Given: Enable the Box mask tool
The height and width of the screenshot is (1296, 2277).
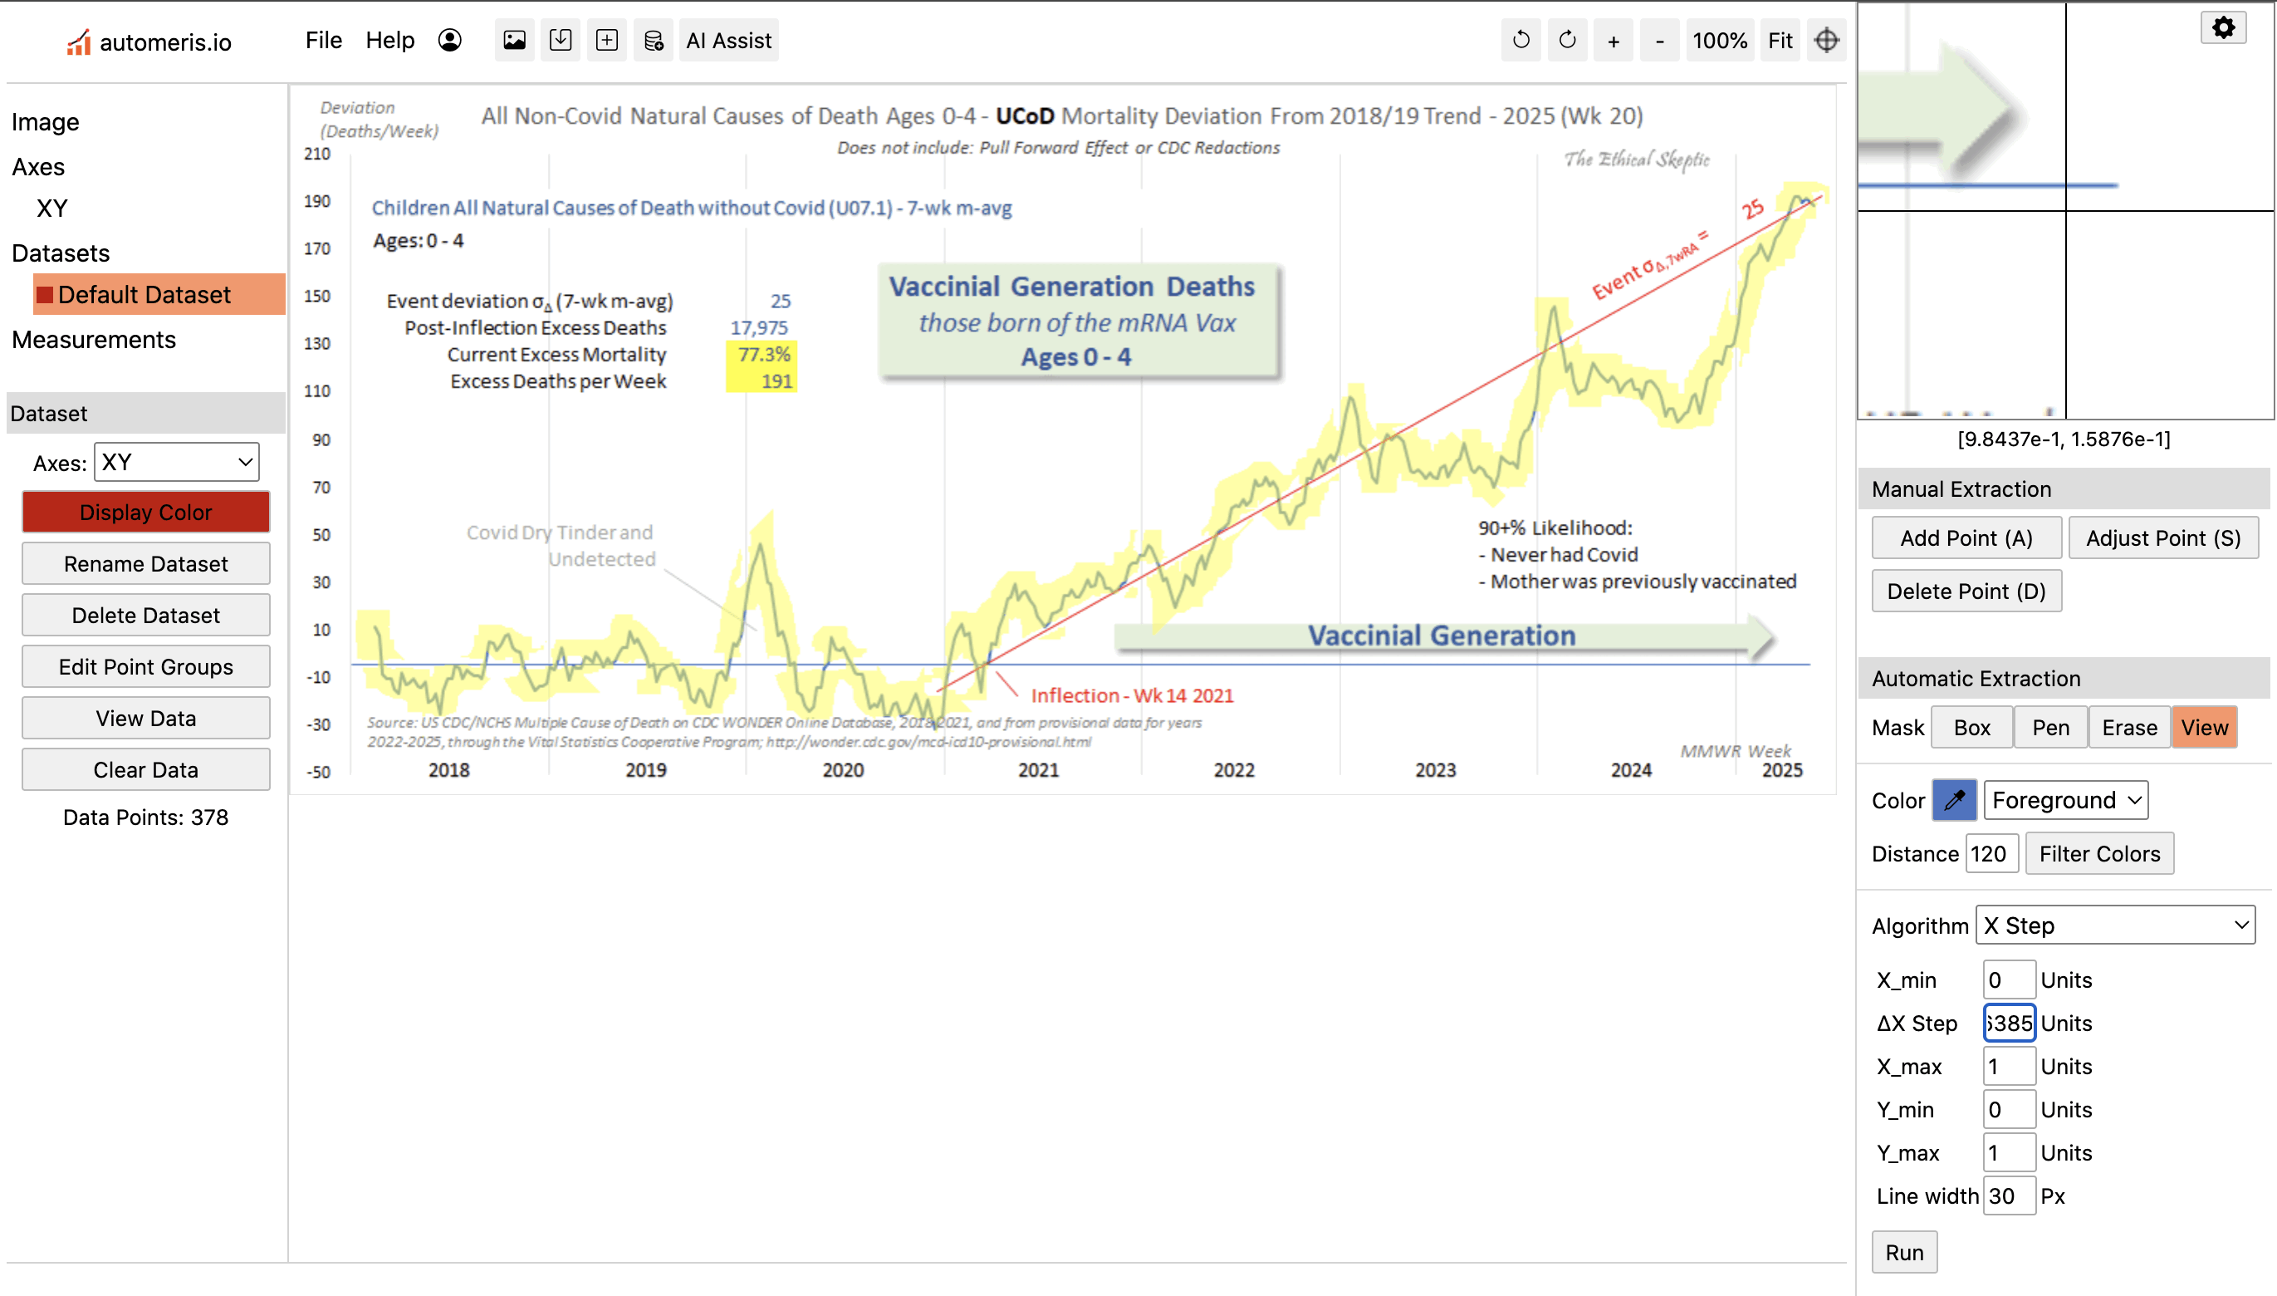Looking at the screenshot, I should click(1971, 728).
